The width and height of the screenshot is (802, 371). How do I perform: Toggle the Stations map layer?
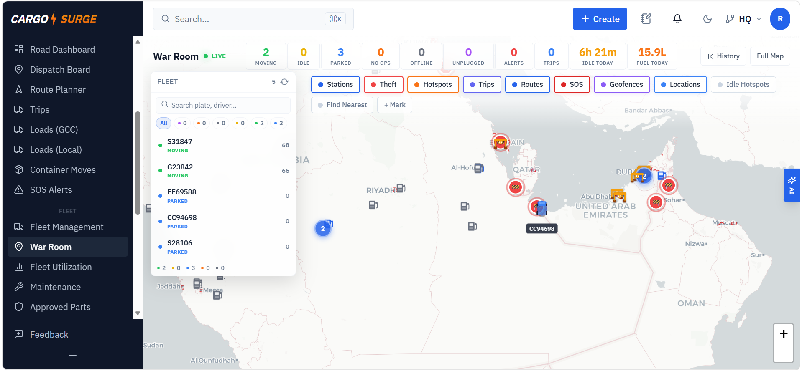click(x=335, y=84)
